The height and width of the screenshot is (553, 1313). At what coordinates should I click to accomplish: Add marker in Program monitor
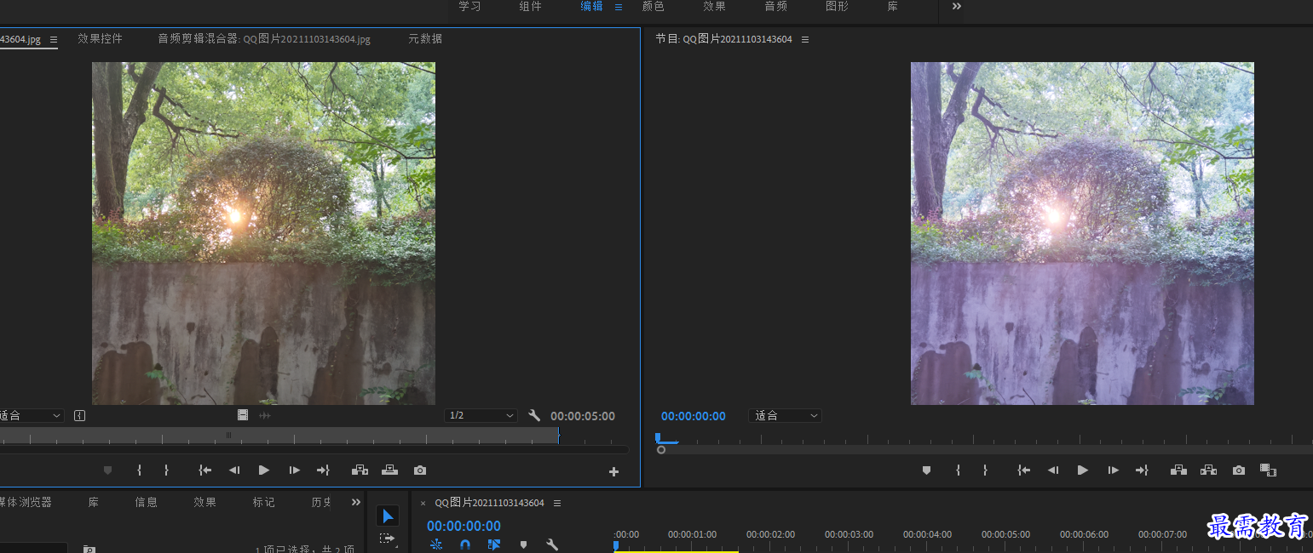[927, 470]
